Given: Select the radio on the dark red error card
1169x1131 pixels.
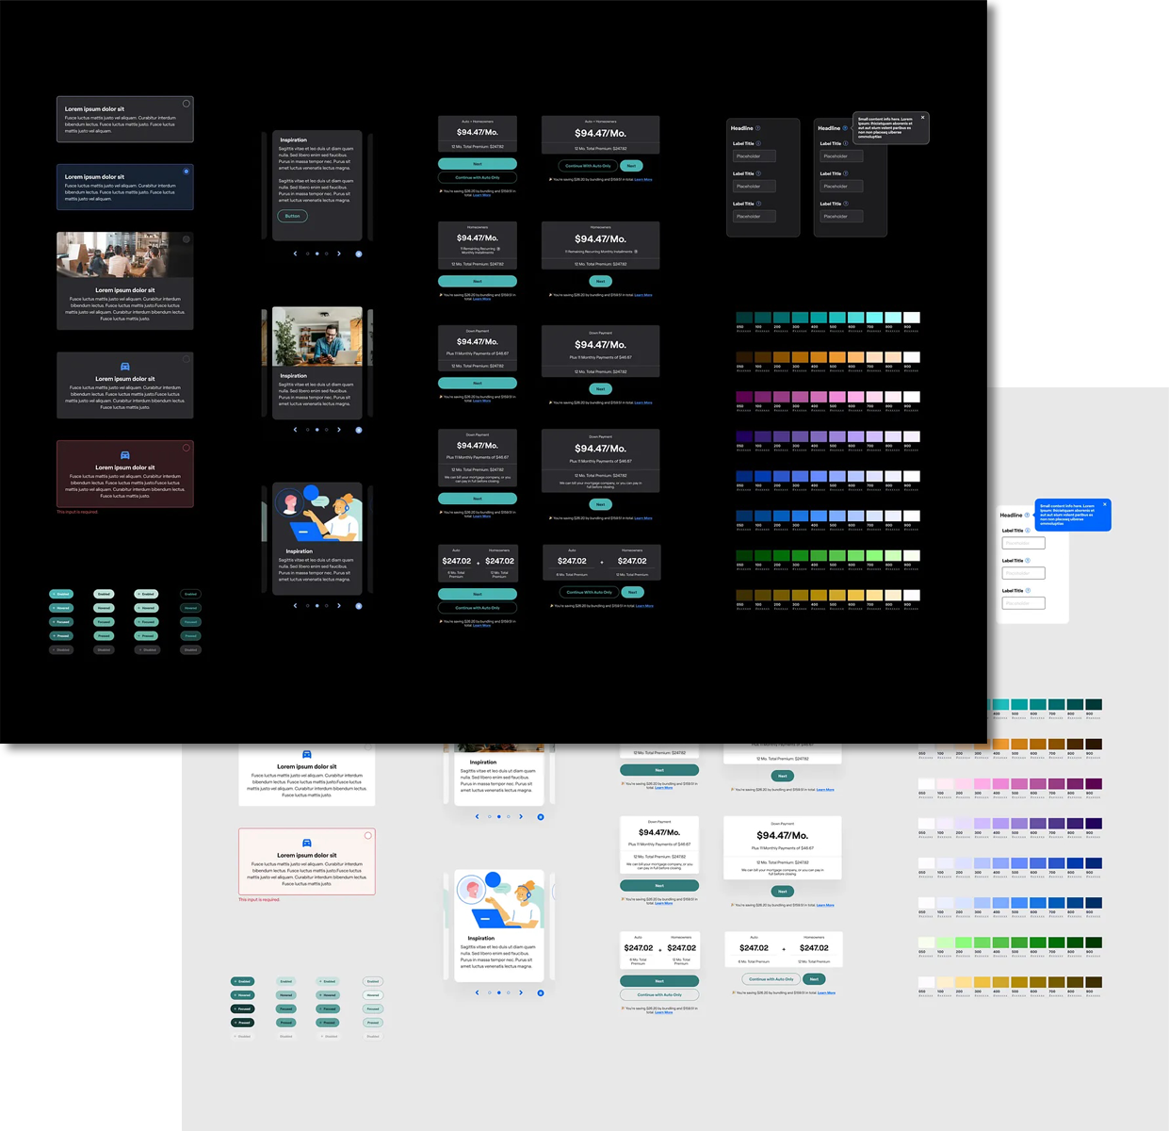Looking at the screenshot, I should click(186, 448).
